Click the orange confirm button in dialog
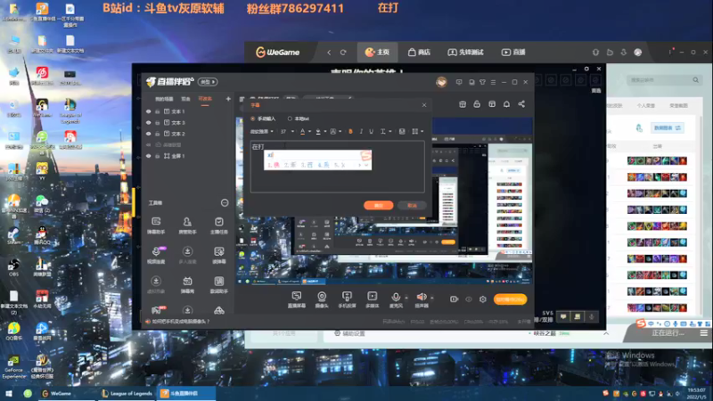Image resolution: width=713 pixels, height=401 pixels. pos(378,206)
